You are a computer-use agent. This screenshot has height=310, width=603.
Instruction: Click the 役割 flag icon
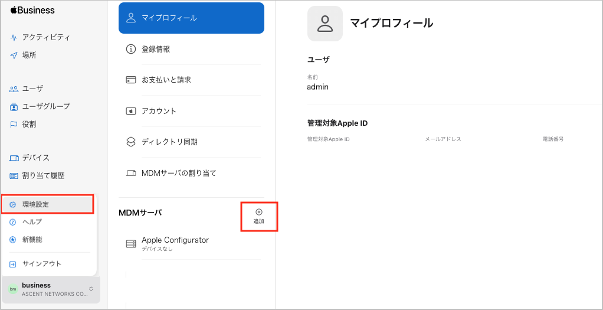[14, 125]
